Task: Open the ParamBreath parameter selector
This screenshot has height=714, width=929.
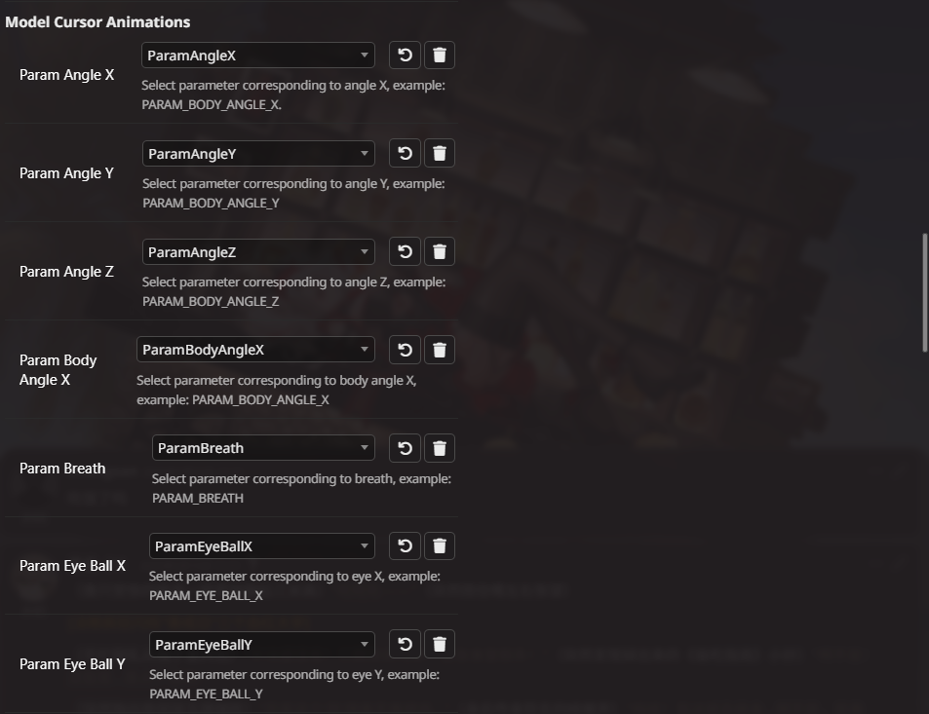Action: coord(262,448)
